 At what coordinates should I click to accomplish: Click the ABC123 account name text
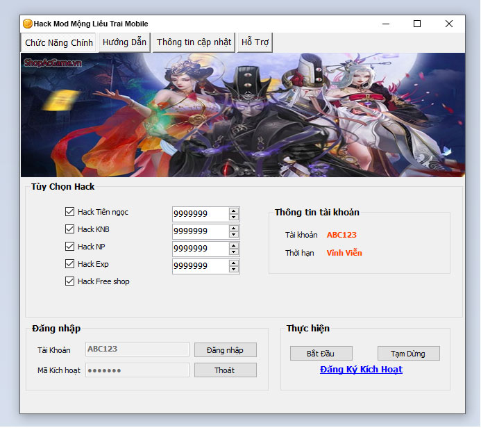pos(341,235)
